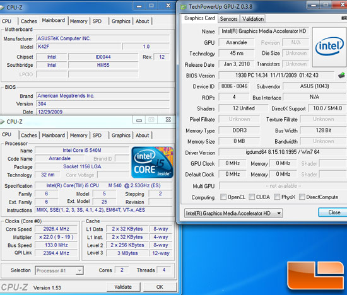Click the QPI Link value 2394.4 MHz

(56, 253)
